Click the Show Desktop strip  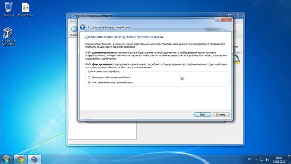pos(289,159)
